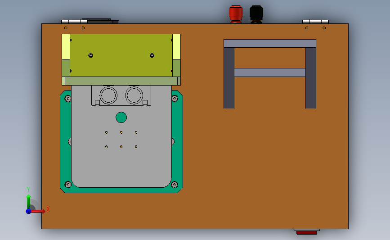Pick the silver hinge at top right
390x240 pixels.
[315, 22]
